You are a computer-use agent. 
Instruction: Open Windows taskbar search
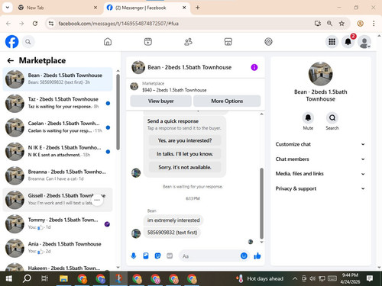pyautogui.click(x=27, y=278)
